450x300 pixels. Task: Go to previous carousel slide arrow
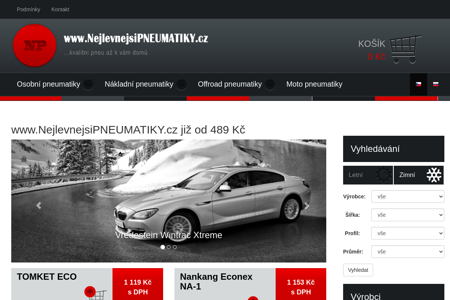click(x=38, y=205)
